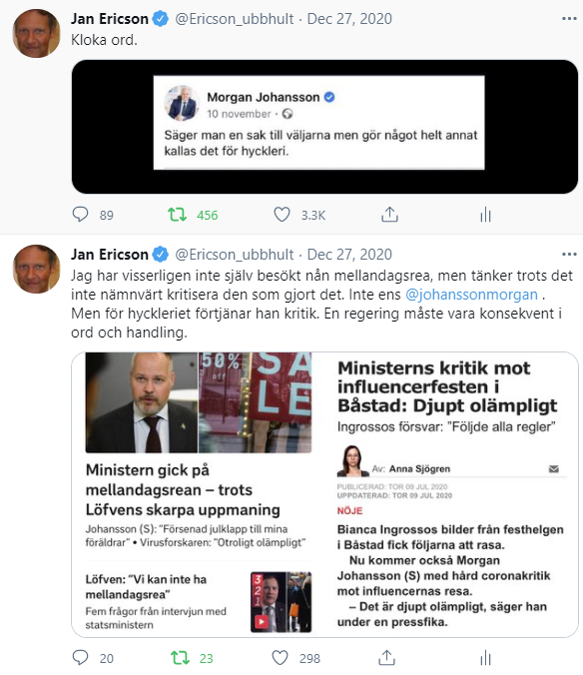Share the second tweet about mellandagsrea
The width and height of the screenshot is (583, 675).
coord(386,657)
